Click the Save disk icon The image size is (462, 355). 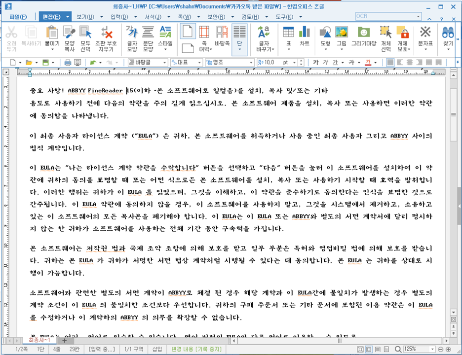pos(45,63)
